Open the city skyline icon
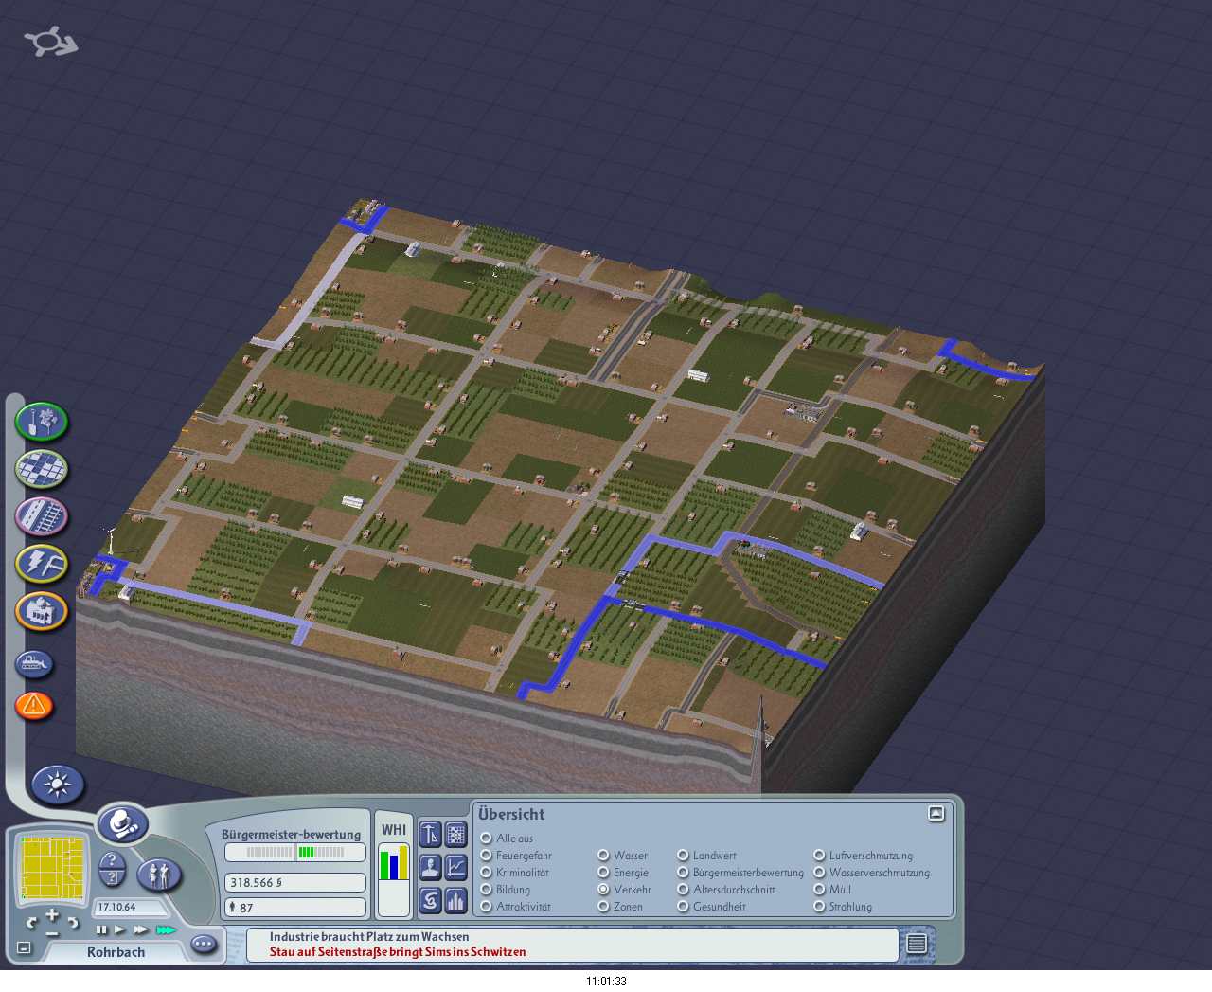1212x992 pixels. (456, 900)
